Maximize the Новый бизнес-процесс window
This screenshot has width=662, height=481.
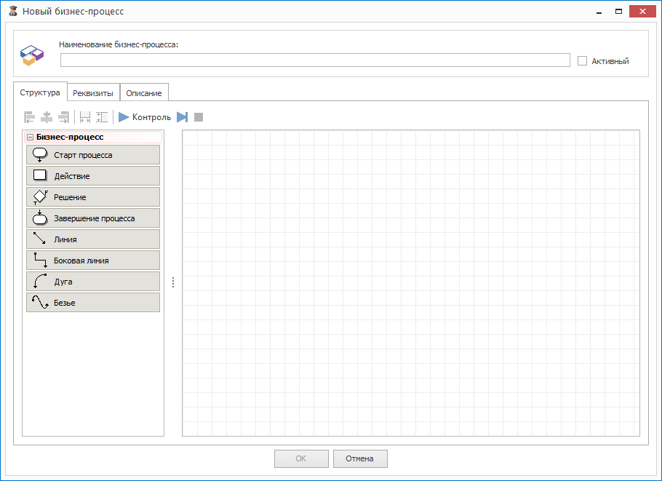[x=618, y=12]
